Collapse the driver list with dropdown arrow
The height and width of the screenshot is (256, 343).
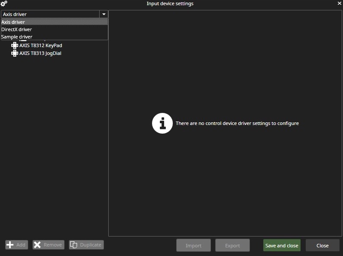[x=104, y=14]
